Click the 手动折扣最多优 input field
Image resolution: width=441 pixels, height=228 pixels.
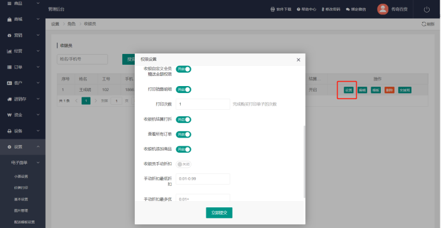pyautogui.click(x=203, y=198)
